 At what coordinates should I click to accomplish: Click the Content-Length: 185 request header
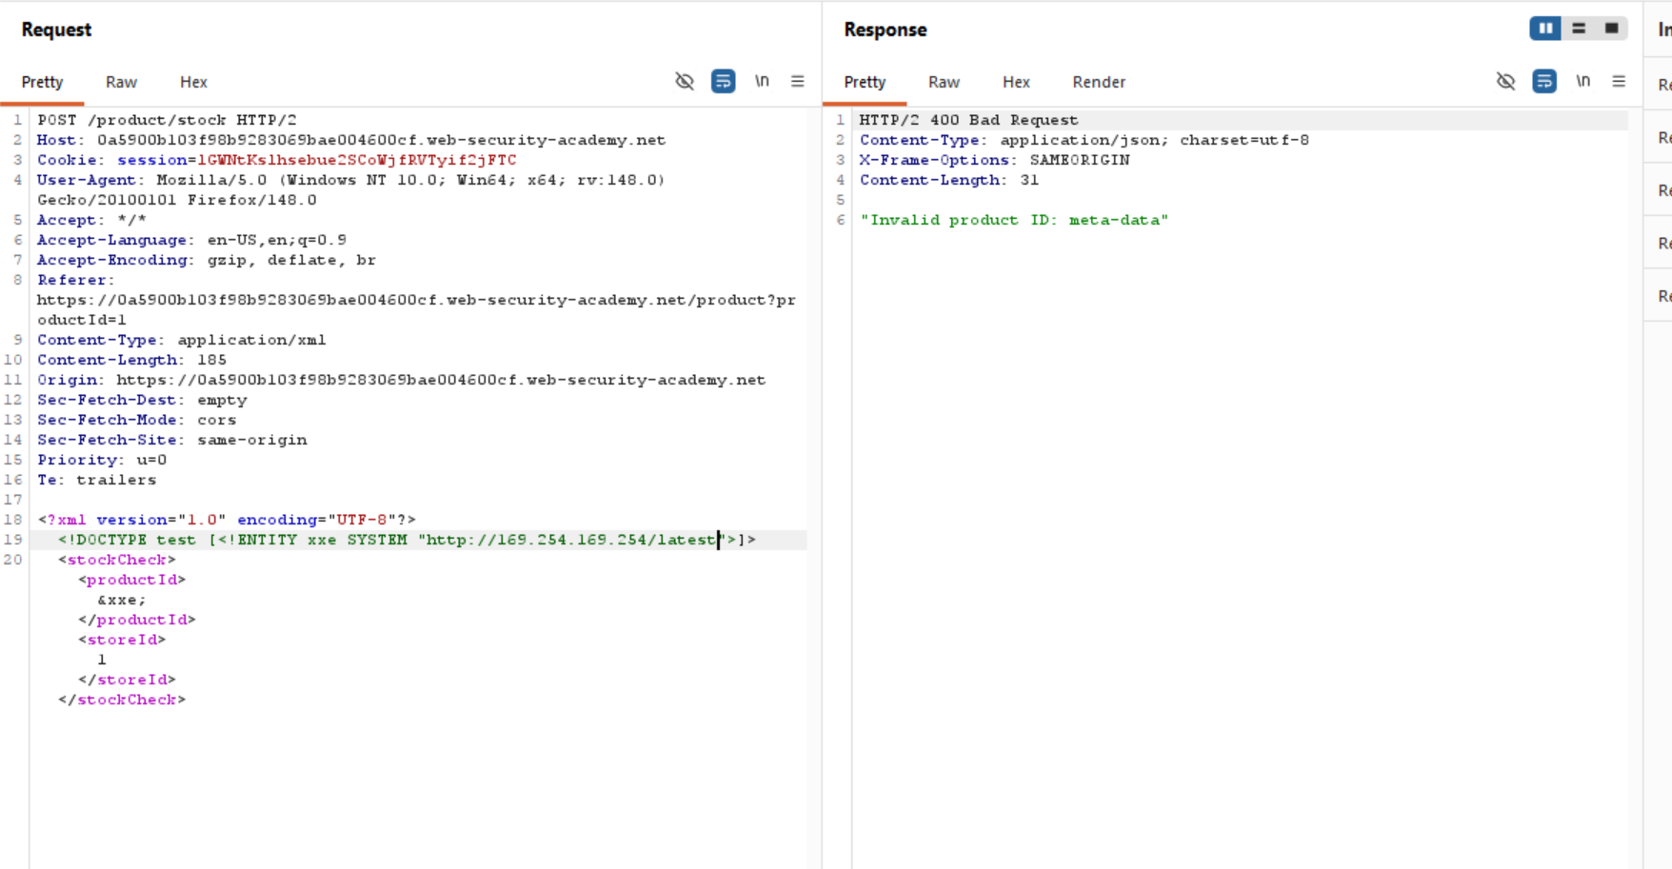131,360
